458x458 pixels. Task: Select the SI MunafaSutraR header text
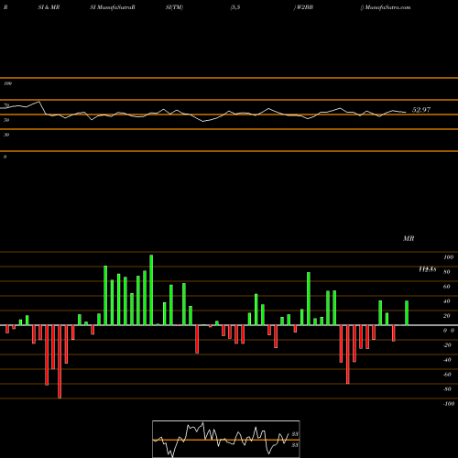113,7
